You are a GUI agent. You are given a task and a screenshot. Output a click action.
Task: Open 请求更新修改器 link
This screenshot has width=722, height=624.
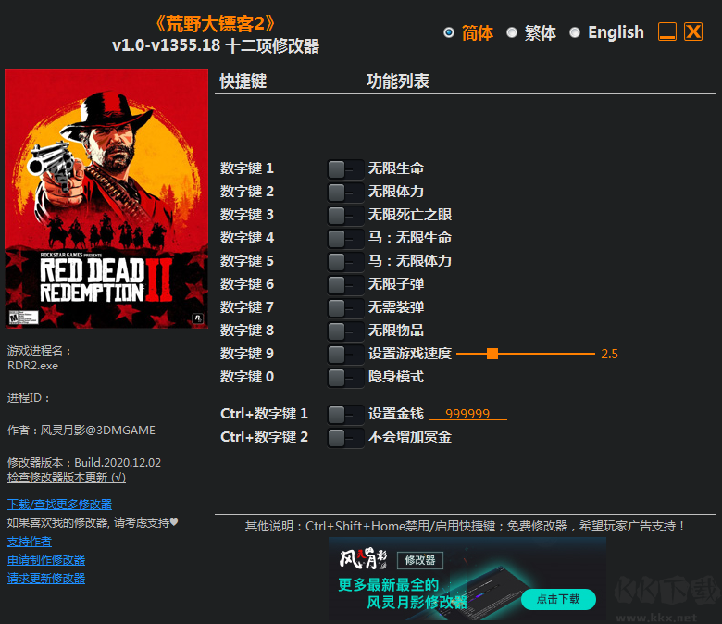pos(46,579)
